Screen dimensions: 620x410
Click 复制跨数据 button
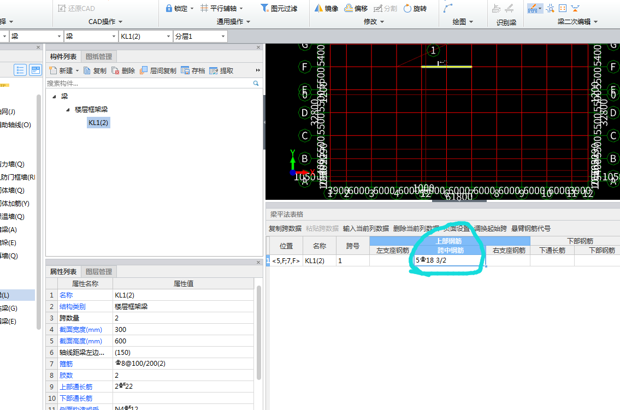285,228
